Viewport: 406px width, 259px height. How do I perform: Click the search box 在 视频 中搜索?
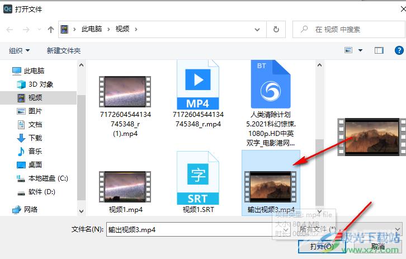(x=350, y=29)
